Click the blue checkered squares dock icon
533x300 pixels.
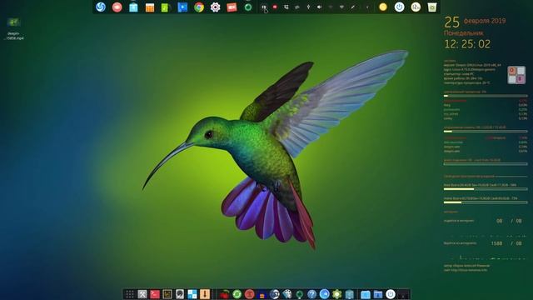pyautogui.click(x=192, y=294)
